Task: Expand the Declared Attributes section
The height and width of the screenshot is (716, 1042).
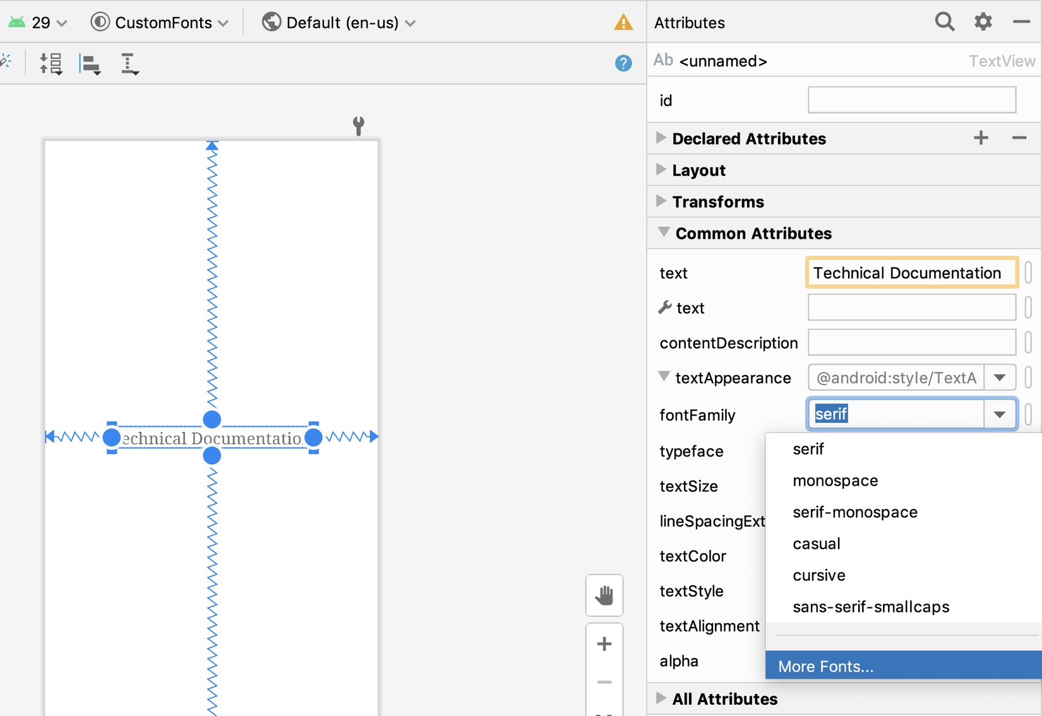Action: click(661, 138)
